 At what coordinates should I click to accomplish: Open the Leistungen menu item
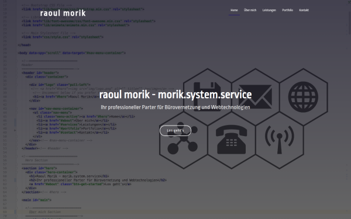click(269, 10)
